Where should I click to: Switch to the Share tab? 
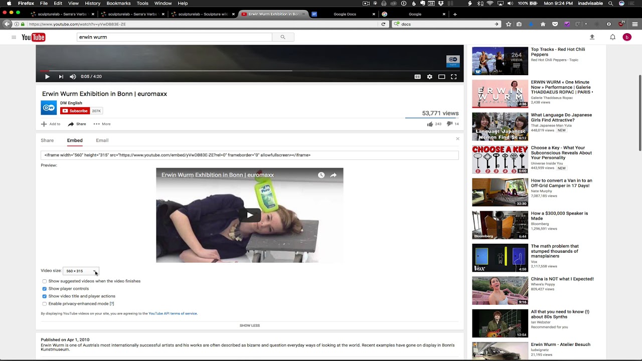47,140
